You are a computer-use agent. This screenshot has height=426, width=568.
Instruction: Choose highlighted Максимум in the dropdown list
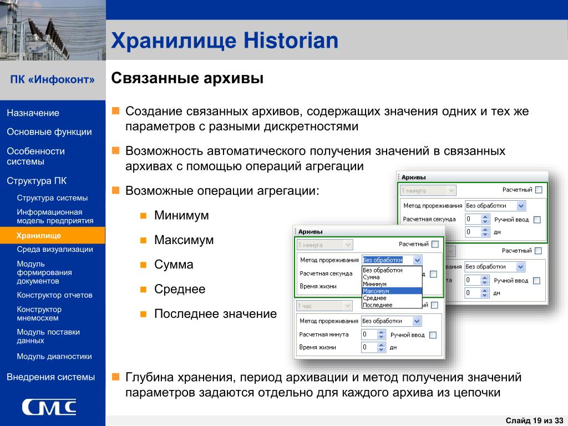392,291
